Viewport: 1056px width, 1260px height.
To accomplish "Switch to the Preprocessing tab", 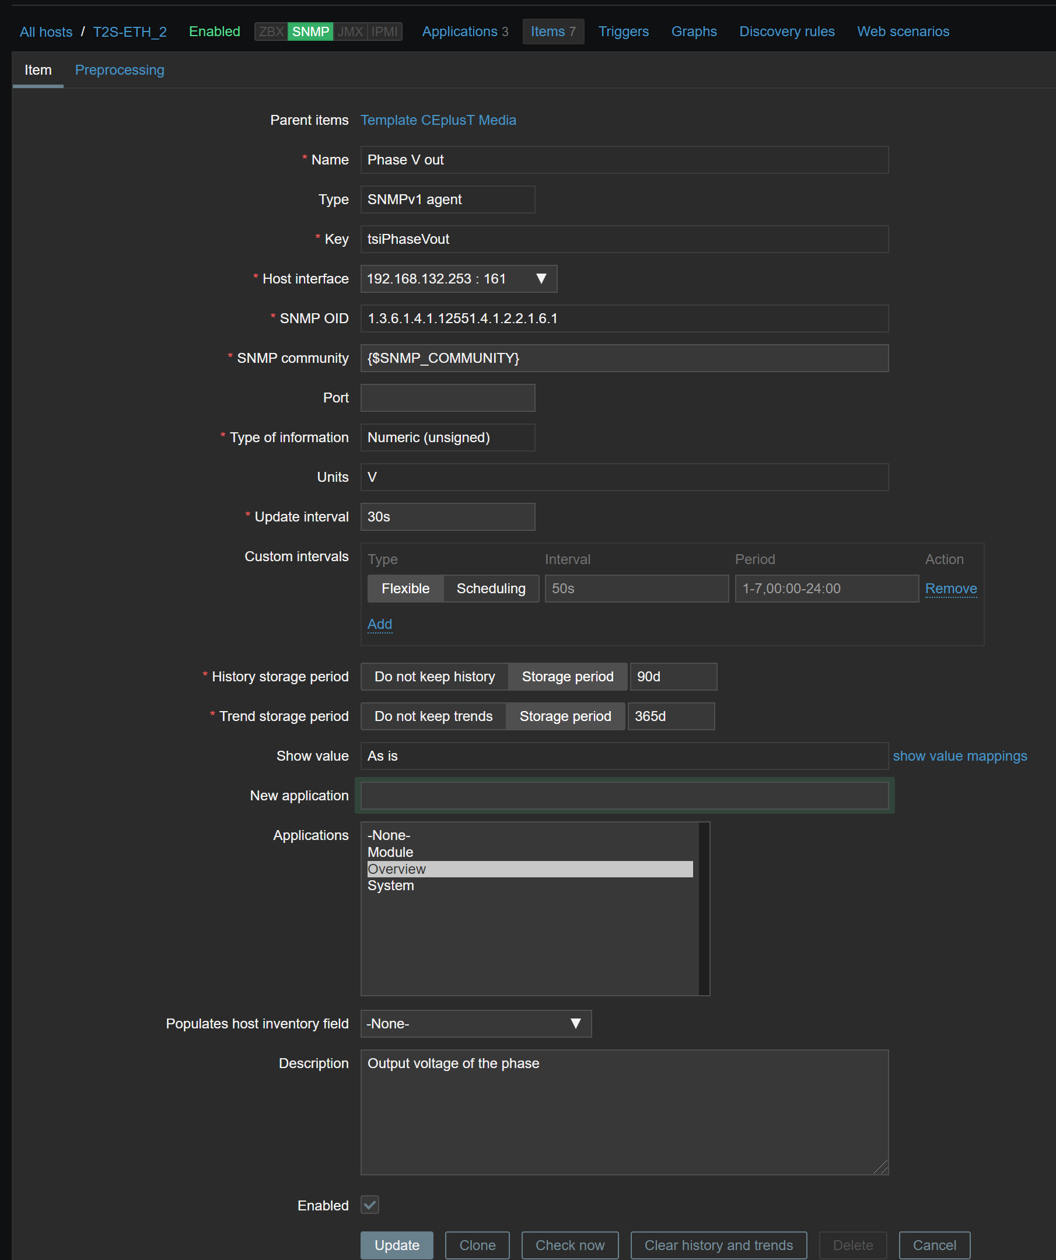I will 120,70.
